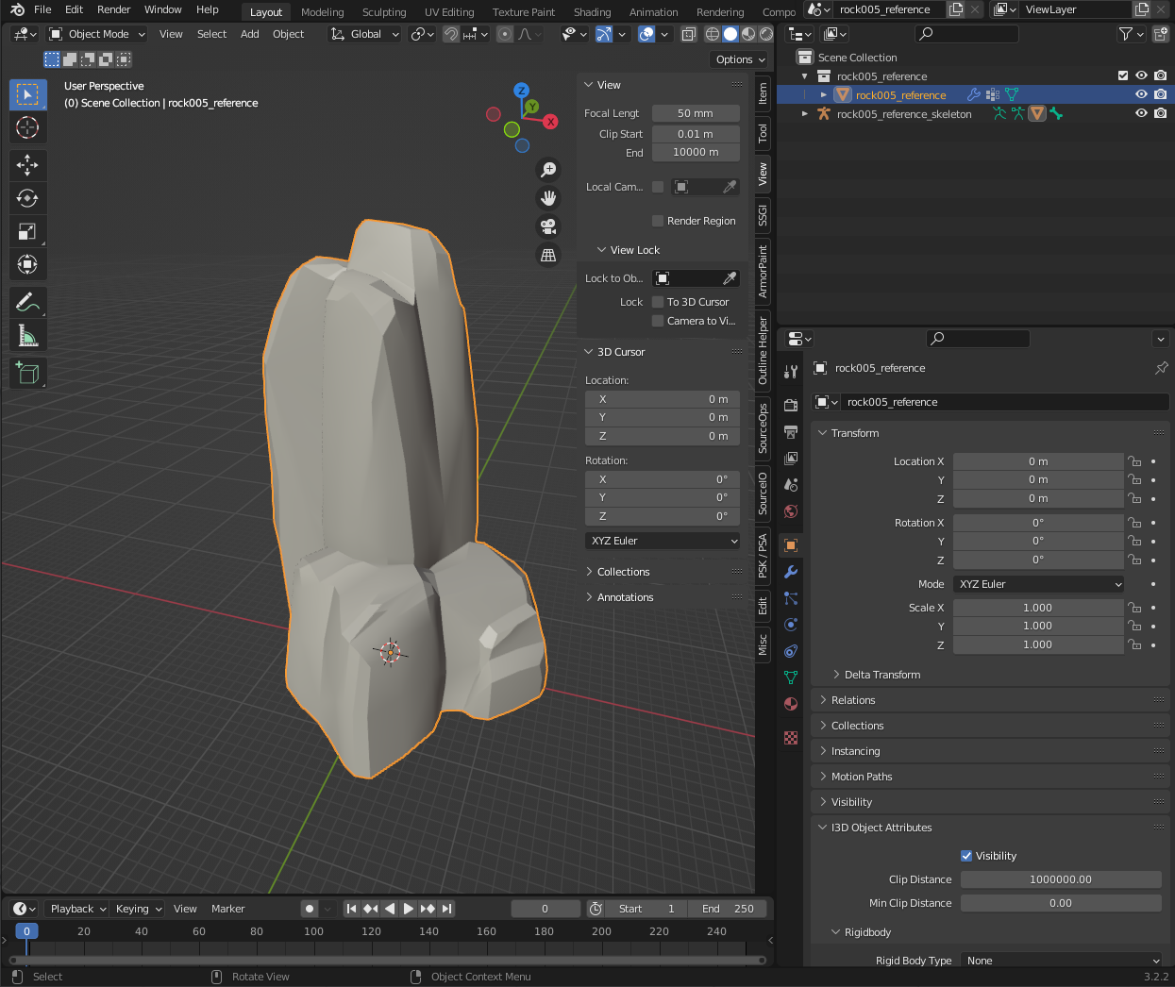This screenshot has width=1175, height=987.
Task: Open the Modifier properties wrench tab
Action: [791, 572]
